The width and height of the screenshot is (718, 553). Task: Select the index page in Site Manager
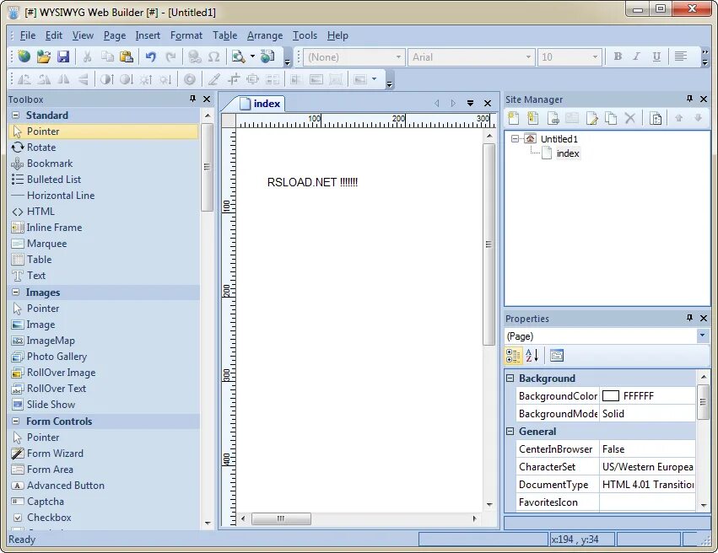point(568,153)
